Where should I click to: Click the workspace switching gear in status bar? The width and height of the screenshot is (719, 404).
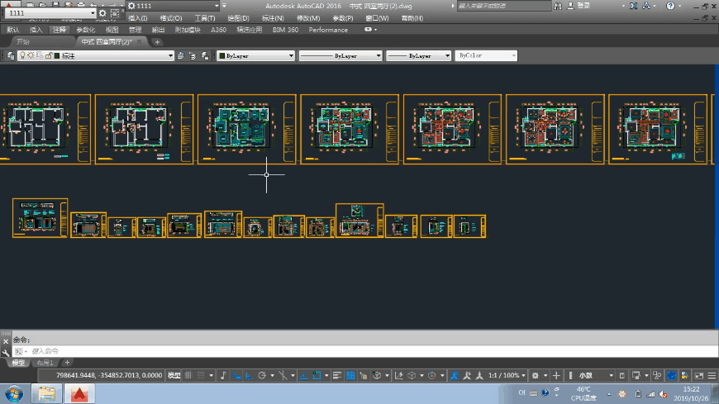[x=536, y=376]
